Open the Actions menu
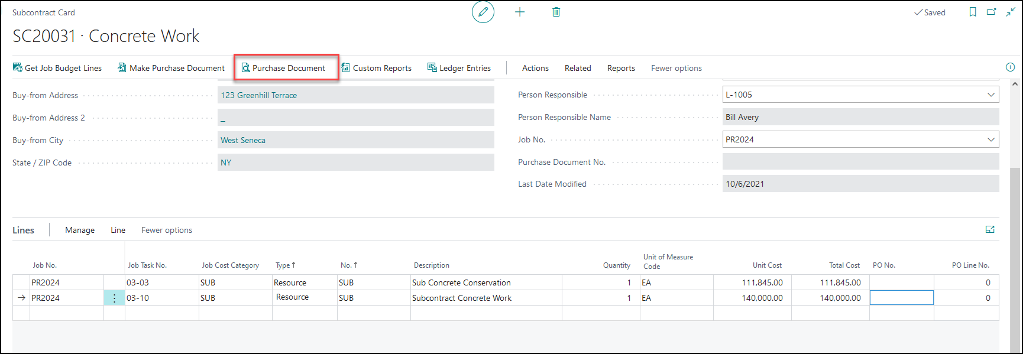The height and width of the screenshot is (354, 1023). click(535, 68)
